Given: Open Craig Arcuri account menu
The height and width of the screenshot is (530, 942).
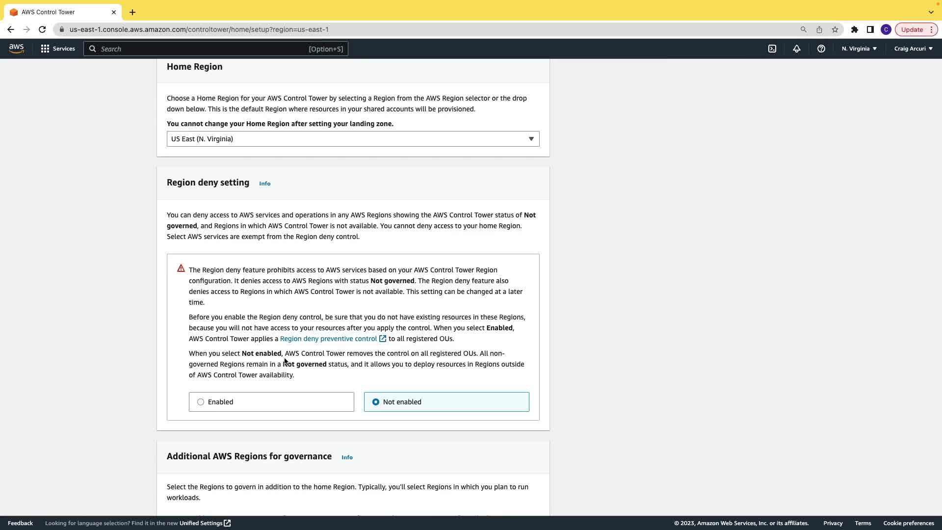Looking at the screenshot, I should tap(913, 49).
